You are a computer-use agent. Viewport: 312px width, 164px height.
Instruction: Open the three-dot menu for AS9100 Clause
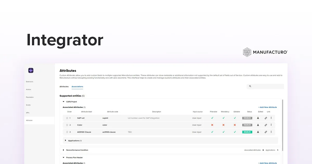click(x=271, y=132)
